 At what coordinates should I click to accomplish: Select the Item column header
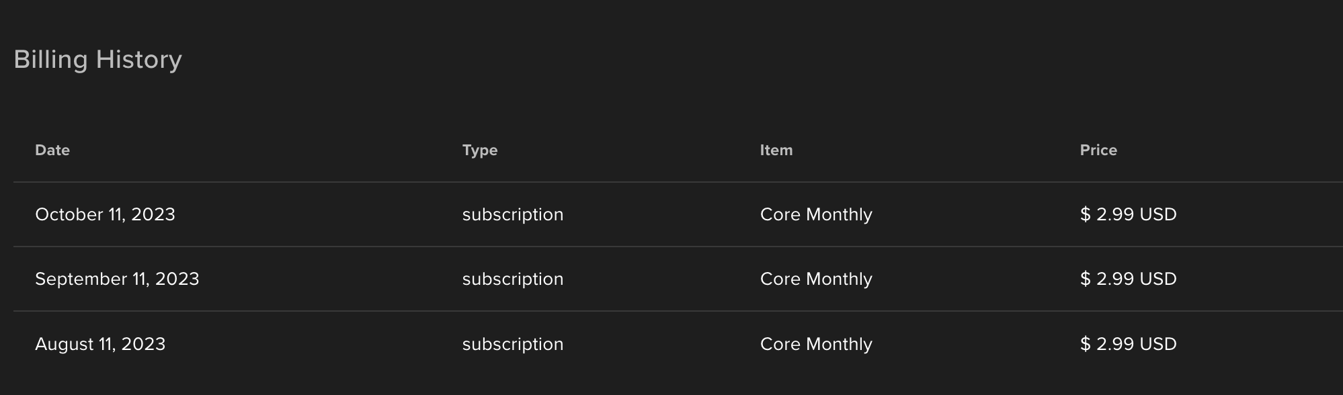click(776, 150)
